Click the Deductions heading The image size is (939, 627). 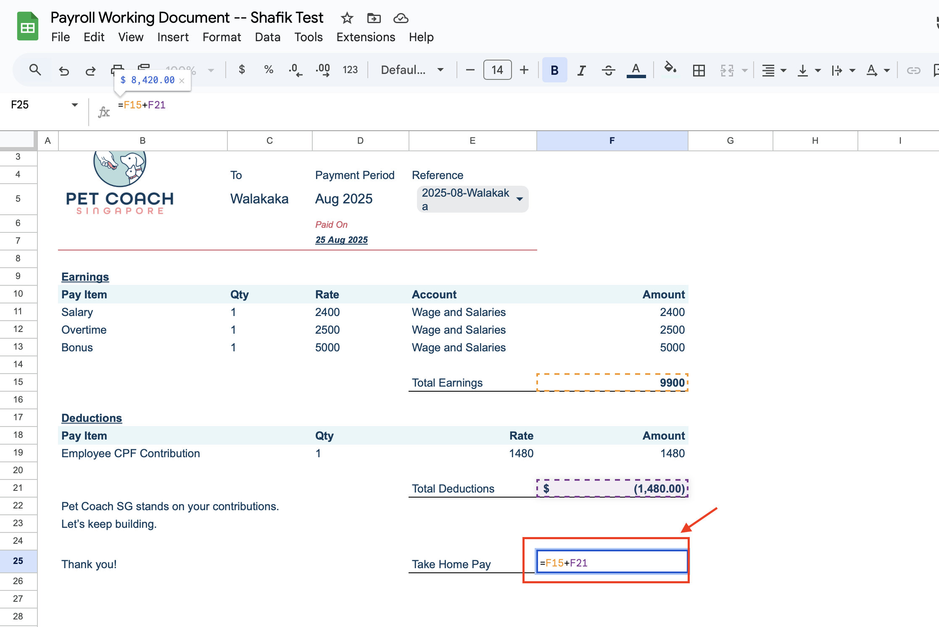click(x=92, y=418)
